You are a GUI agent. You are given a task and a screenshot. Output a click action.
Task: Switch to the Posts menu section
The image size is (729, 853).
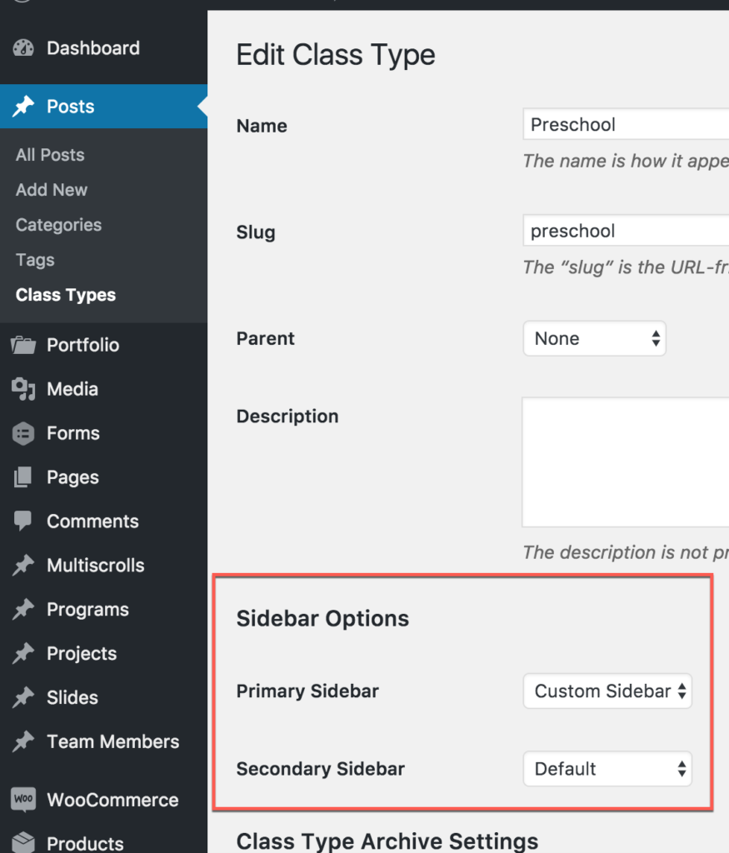pyautogui.click(x=71, y=106)
